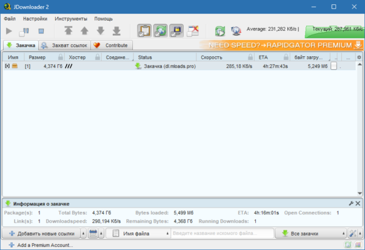Screen dimensions: 365x250
Task: Open the Contribute tab
Action: click(112, 45)
